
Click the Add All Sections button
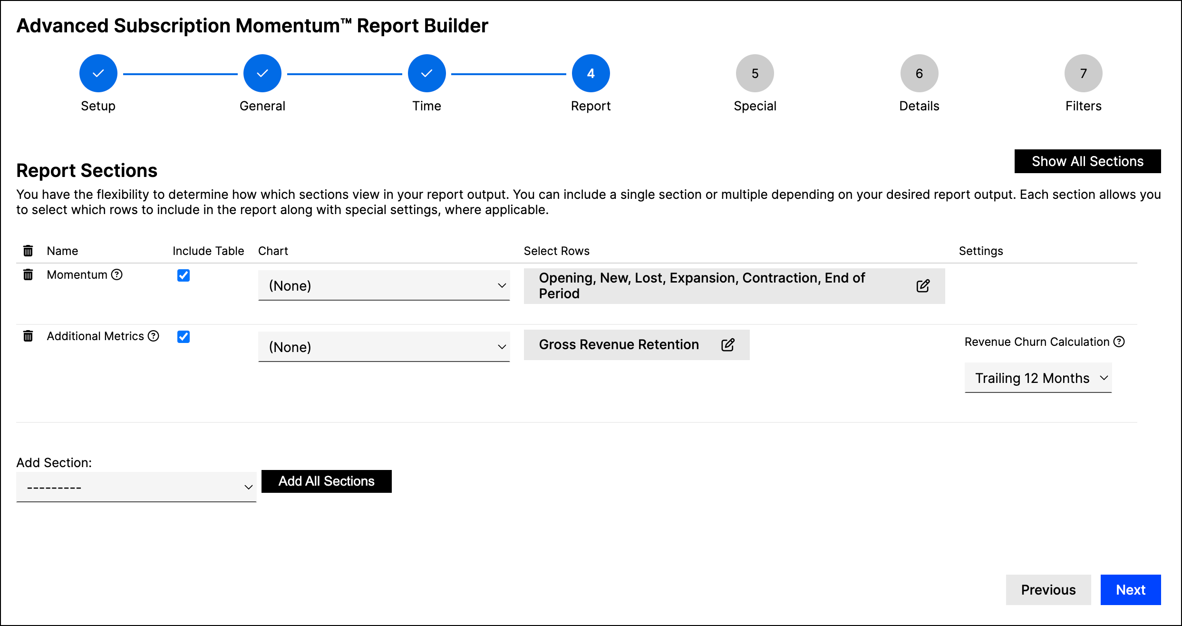327,481
